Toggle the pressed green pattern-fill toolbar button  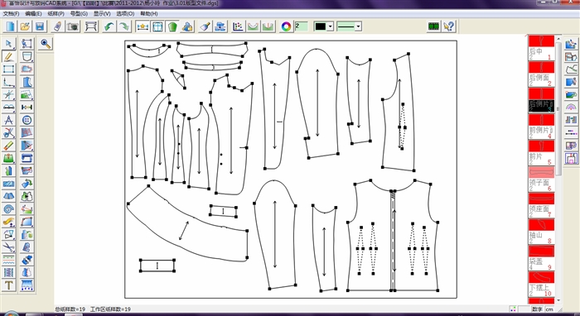coord(172,26)
